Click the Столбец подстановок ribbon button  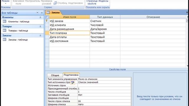click(x=68, y=3)
